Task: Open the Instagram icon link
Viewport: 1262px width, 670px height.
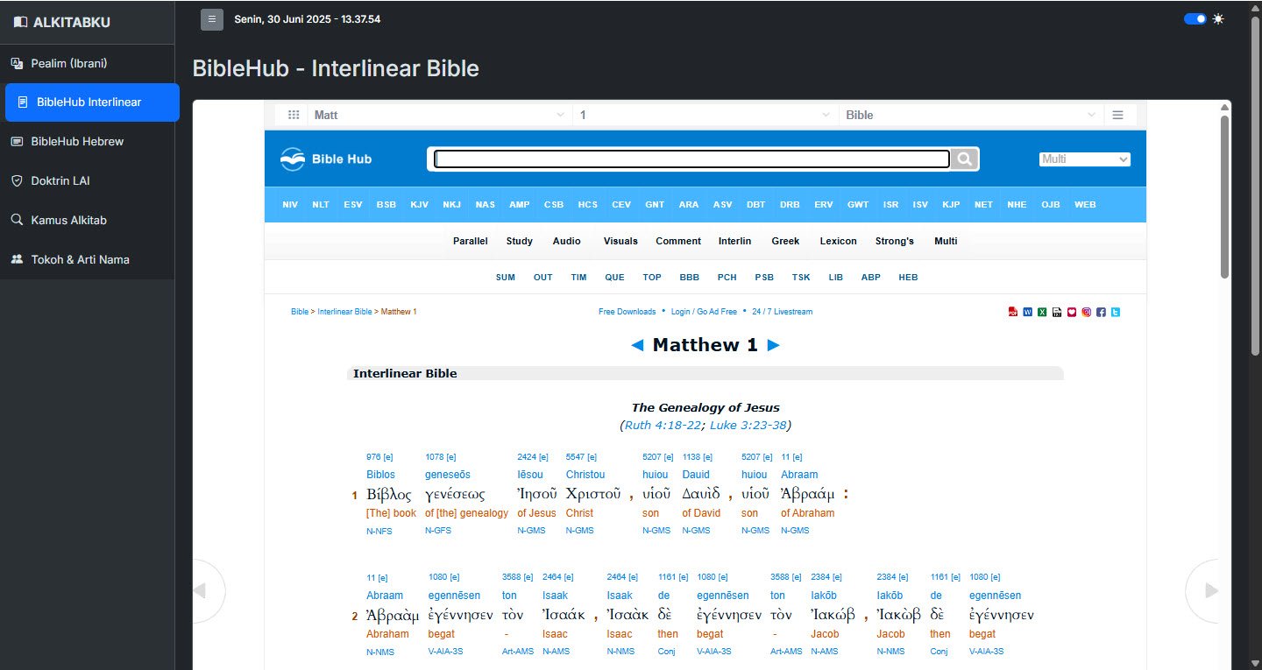Action: pos(1087,312)
